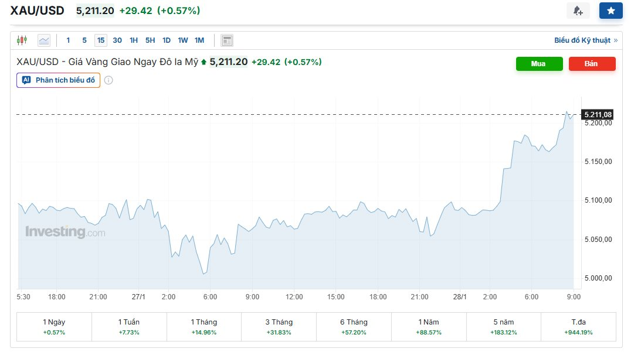Select the 1 Năm period tab

pos(429,327)
